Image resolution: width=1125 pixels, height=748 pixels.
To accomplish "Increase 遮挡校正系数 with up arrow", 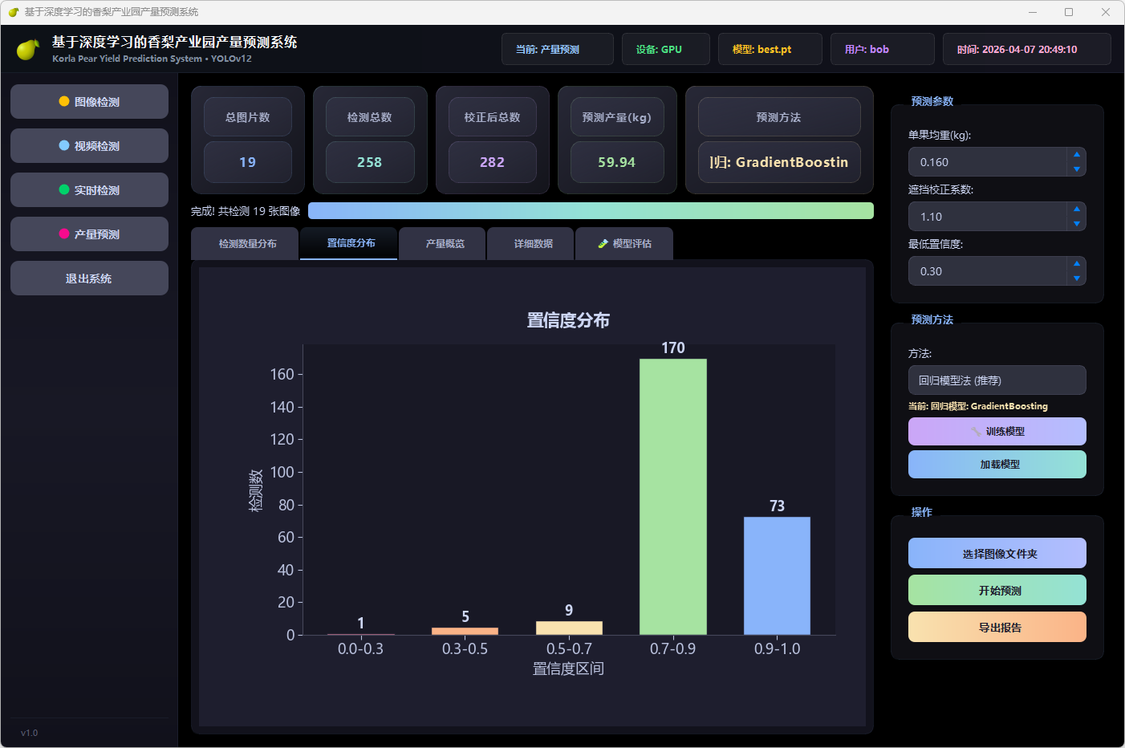I will (1076, 209).
